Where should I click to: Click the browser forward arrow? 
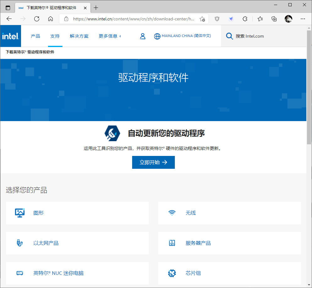pos(23,19)
